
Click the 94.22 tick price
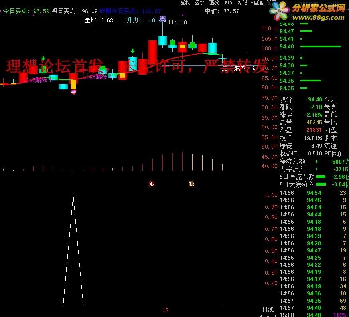tap(314, 265)
